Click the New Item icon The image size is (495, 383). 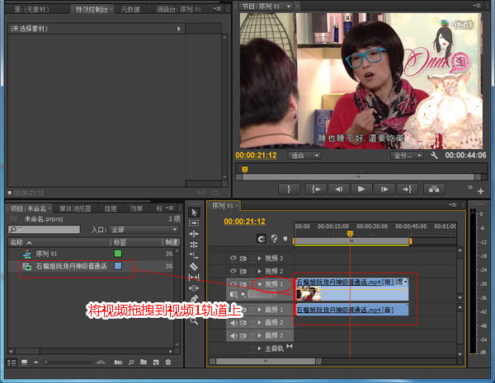(156, 362)
